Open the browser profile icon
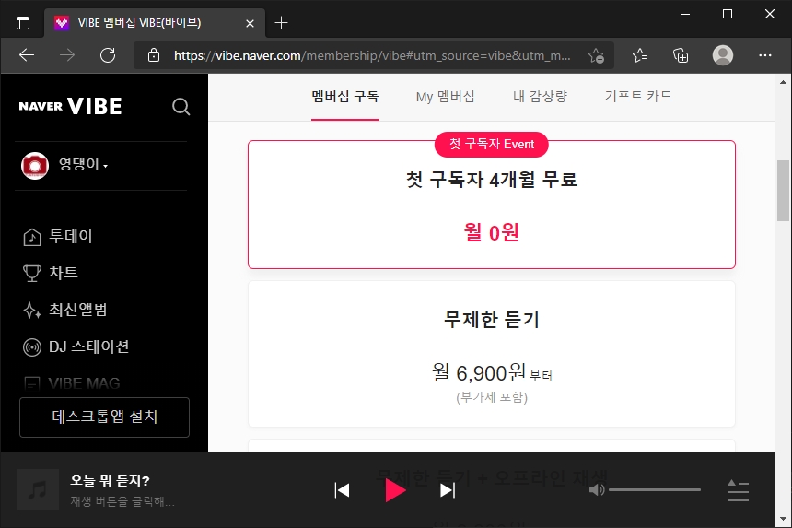 click(x=723, y=55)
